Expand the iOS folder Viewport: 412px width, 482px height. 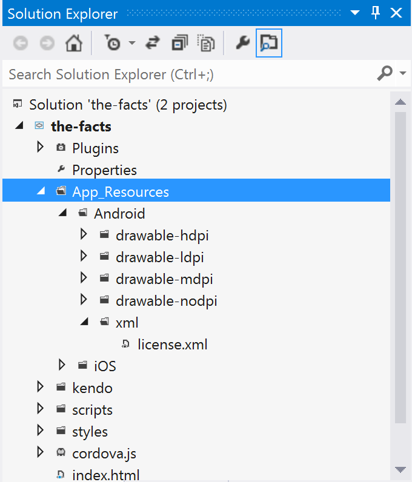pyautogui.click(x=62, y=365)
